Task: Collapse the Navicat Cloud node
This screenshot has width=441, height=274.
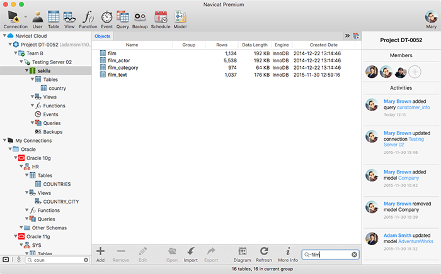Action: pyautogui.click(x=4, y=36)
